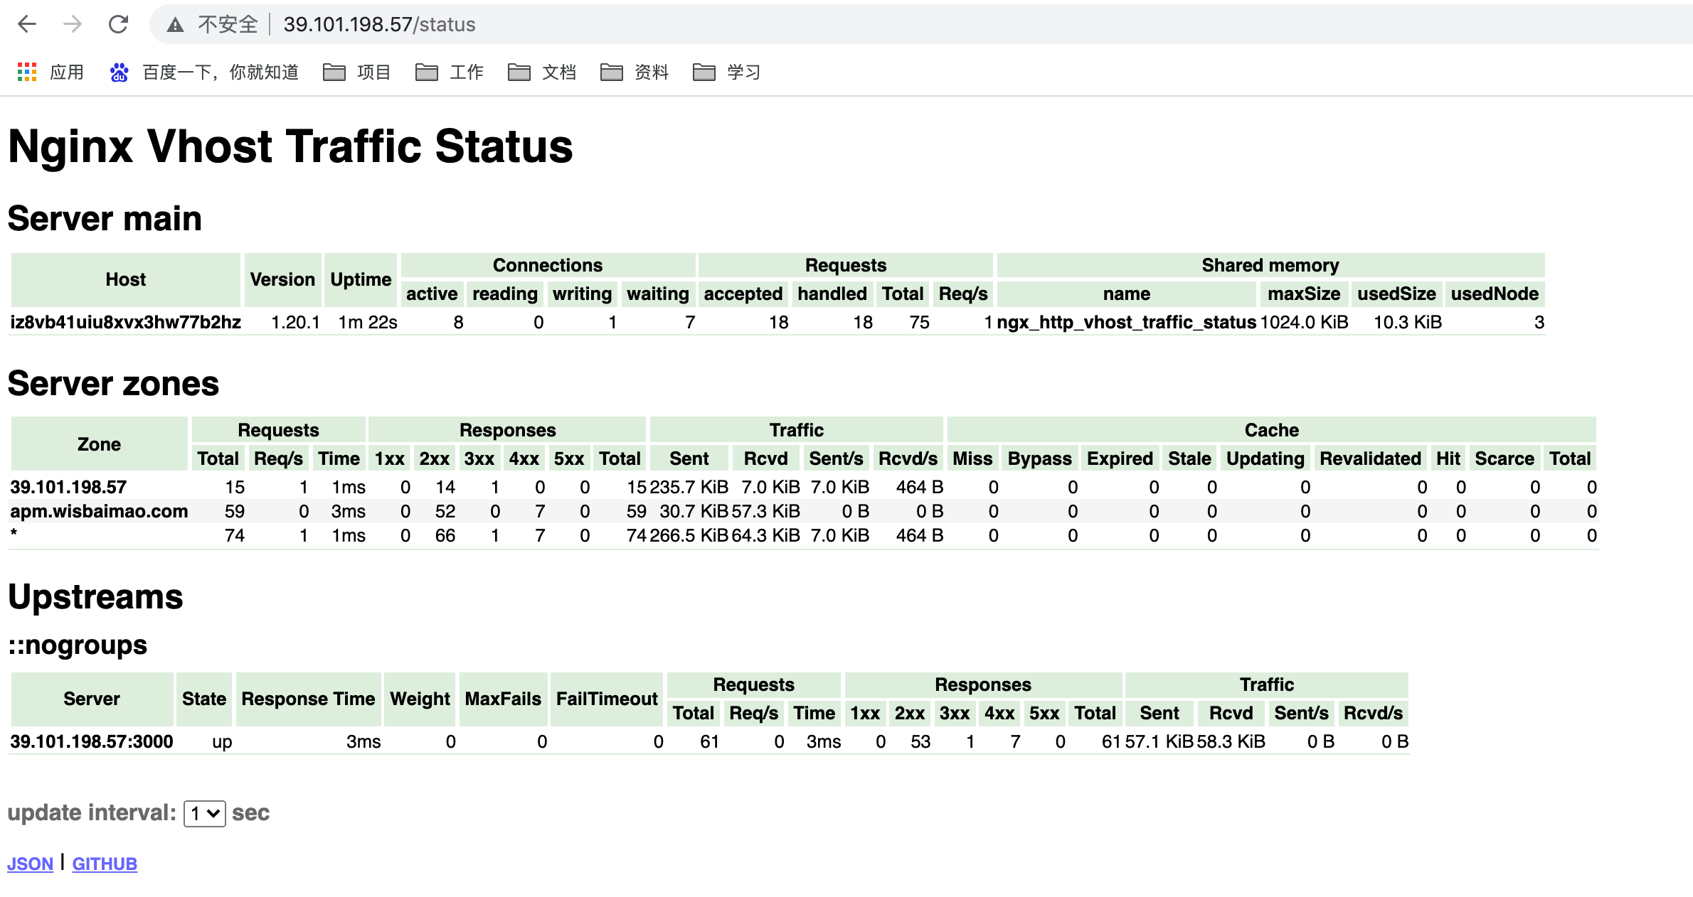The width and height of the screenshot is (1693, 897).
Task: Open the JSON link
Action: pyautogui.click(x=30, y=864)
